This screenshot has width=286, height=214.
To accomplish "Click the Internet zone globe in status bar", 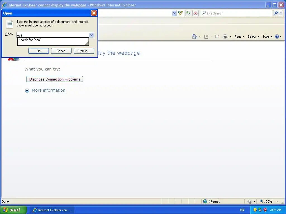I will pyautogui.click(x=205, y=201).
